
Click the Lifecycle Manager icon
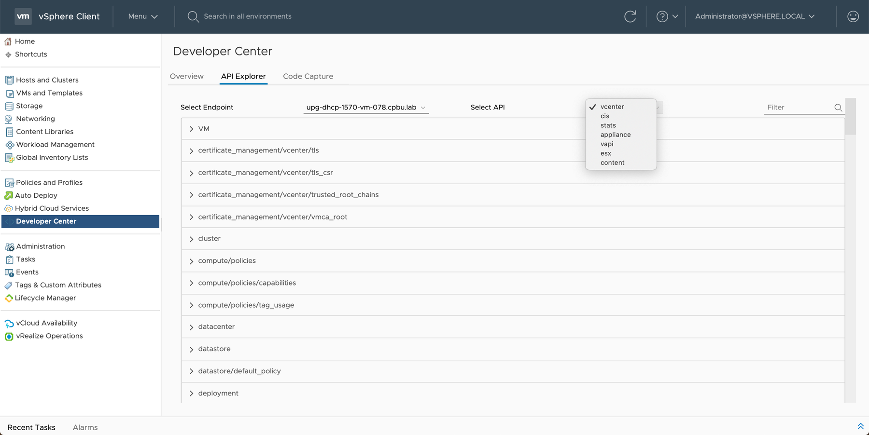(9, 298)
